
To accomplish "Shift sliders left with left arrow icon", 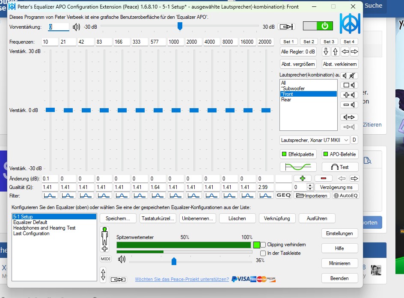I will point(345,51).
